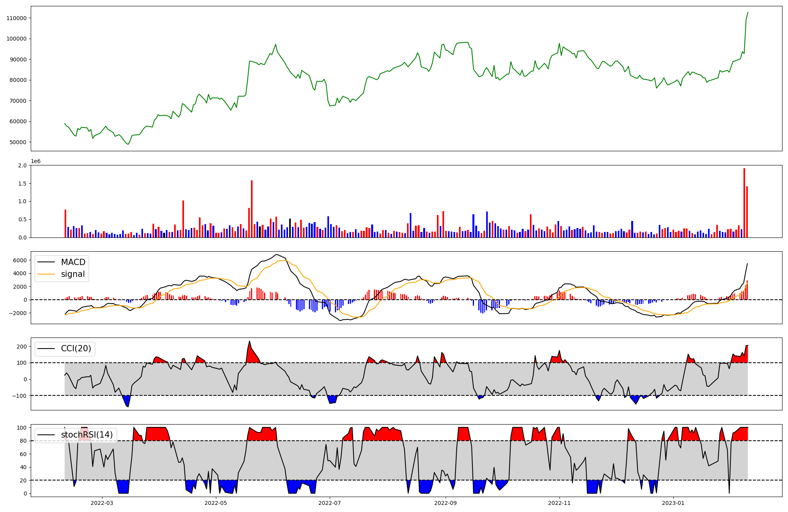This screenshot has width=788, height=512.
Task: Click the CCI(20) legend label
Action: coord(76,349)
